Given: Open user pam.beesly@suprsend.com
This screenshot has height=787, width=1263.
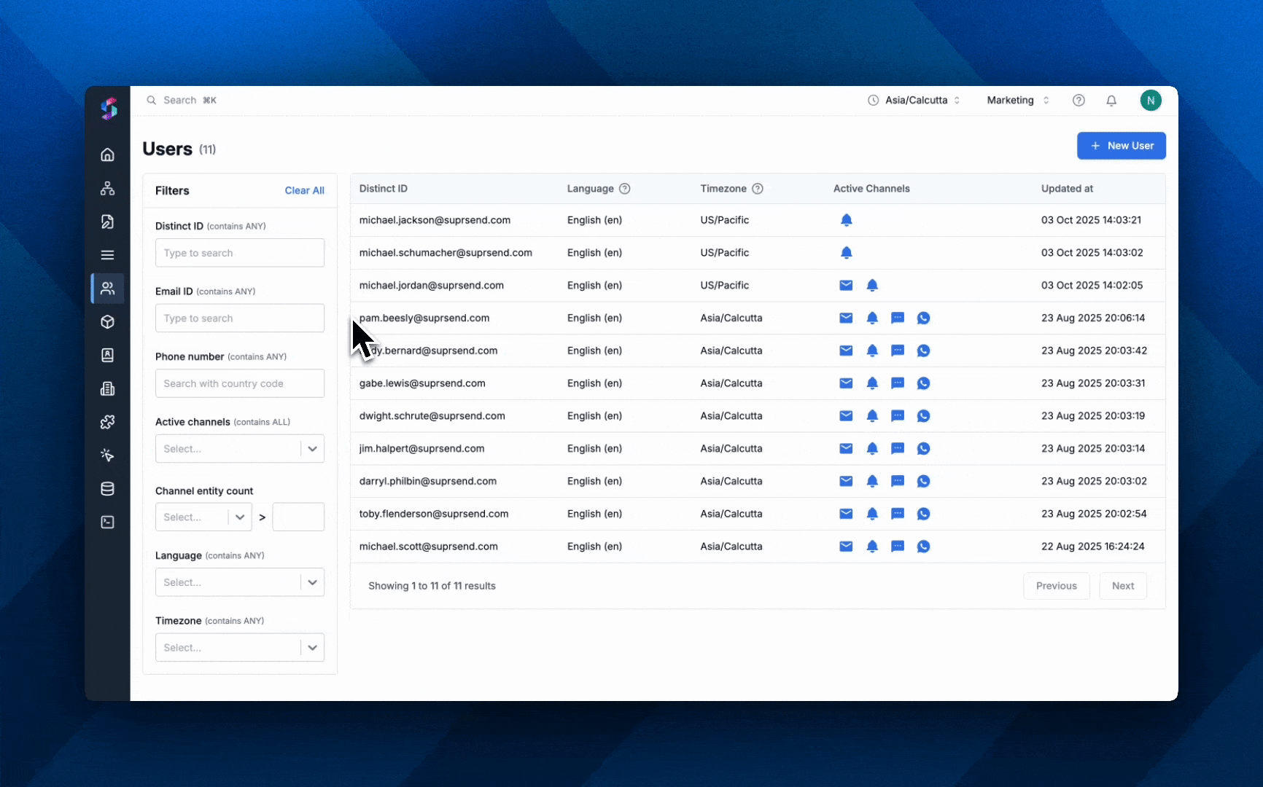Looking at the screenshot, I should point(424,318).
